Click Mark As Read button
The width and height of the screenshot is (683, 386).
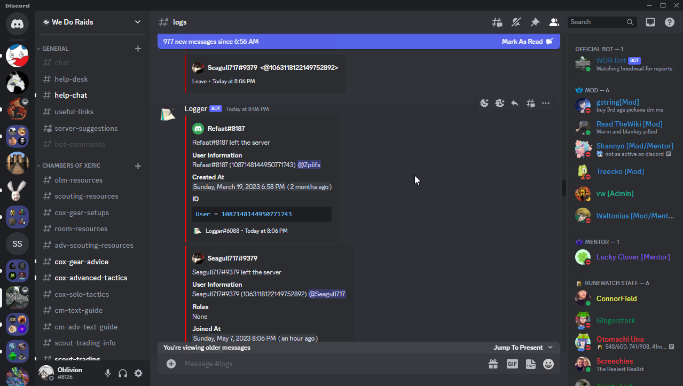[x=528, y=42]
